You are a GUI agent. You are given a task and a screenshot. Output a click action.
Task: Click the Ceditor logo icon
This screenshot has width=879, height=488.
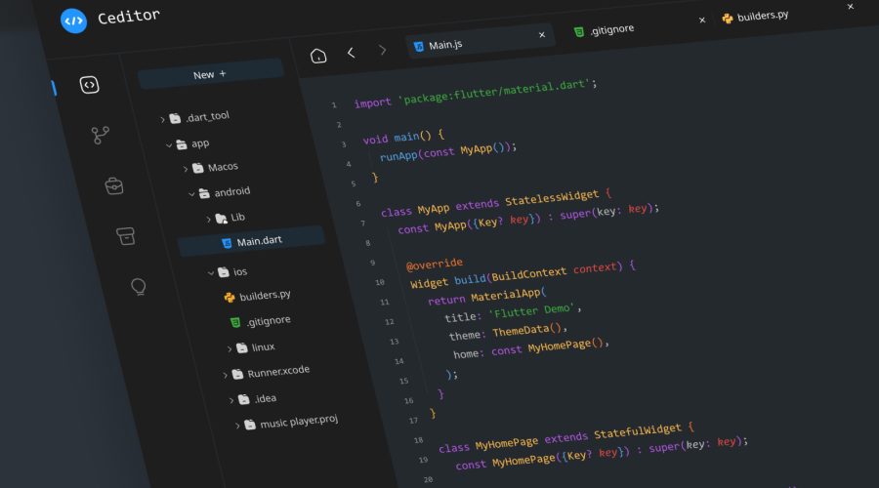73,20
